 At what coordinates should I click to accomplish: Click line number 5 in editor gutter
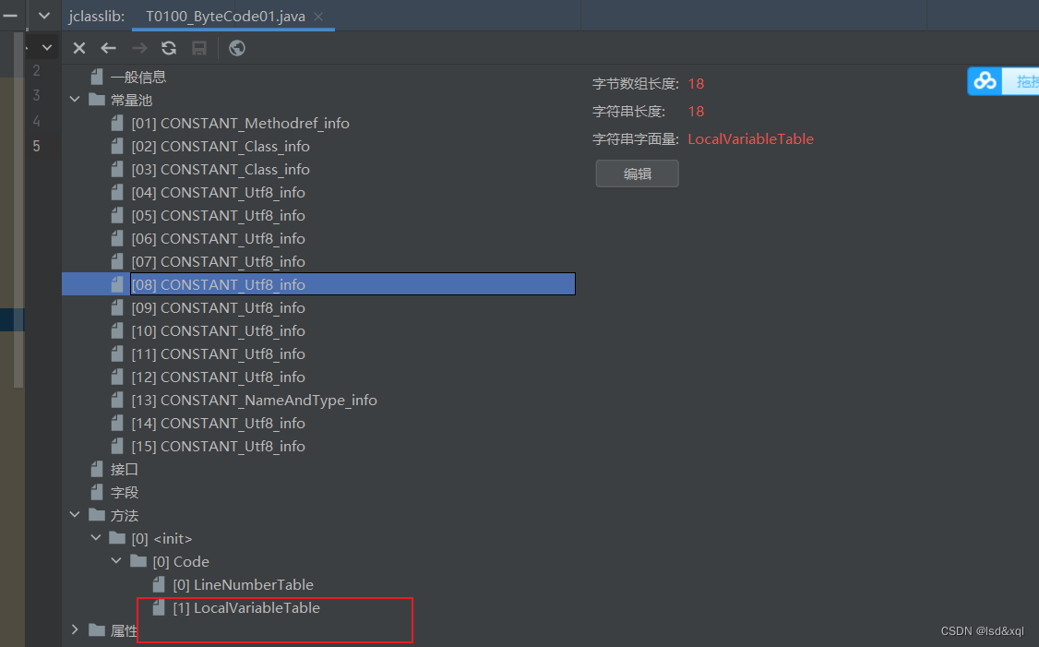coord(36,146)
